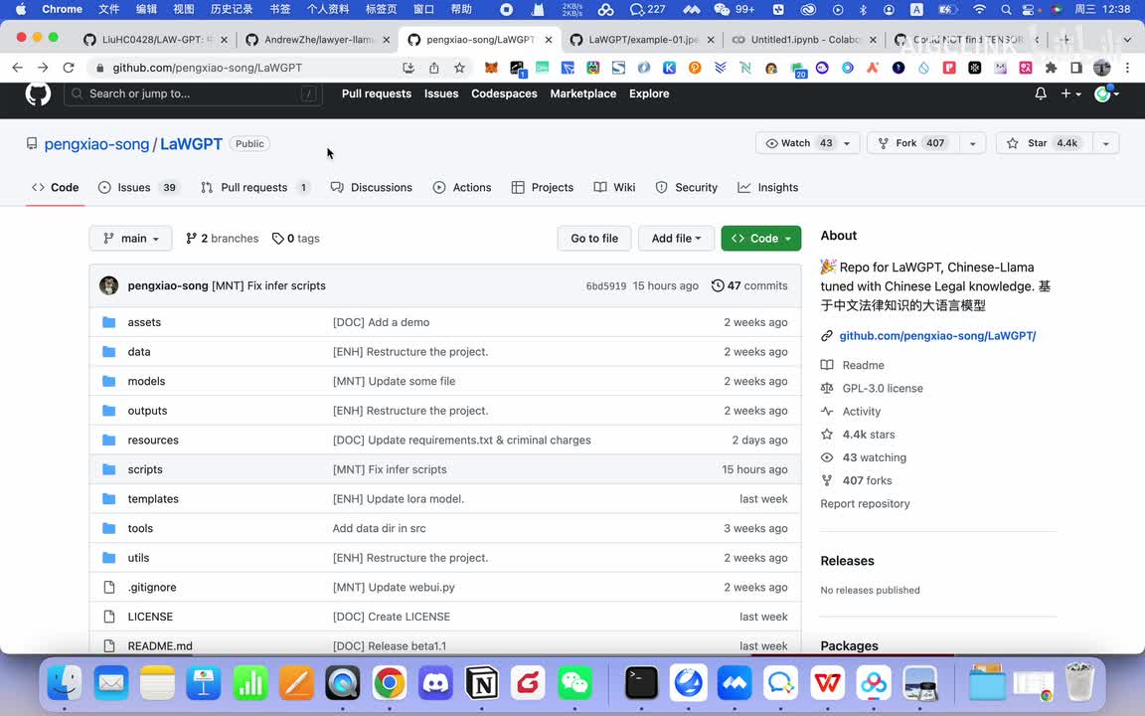The width and height of the screenshot is (1145, 716).
Task: Bookmark this page with the star icon
Action: click(x=459, y=68)
